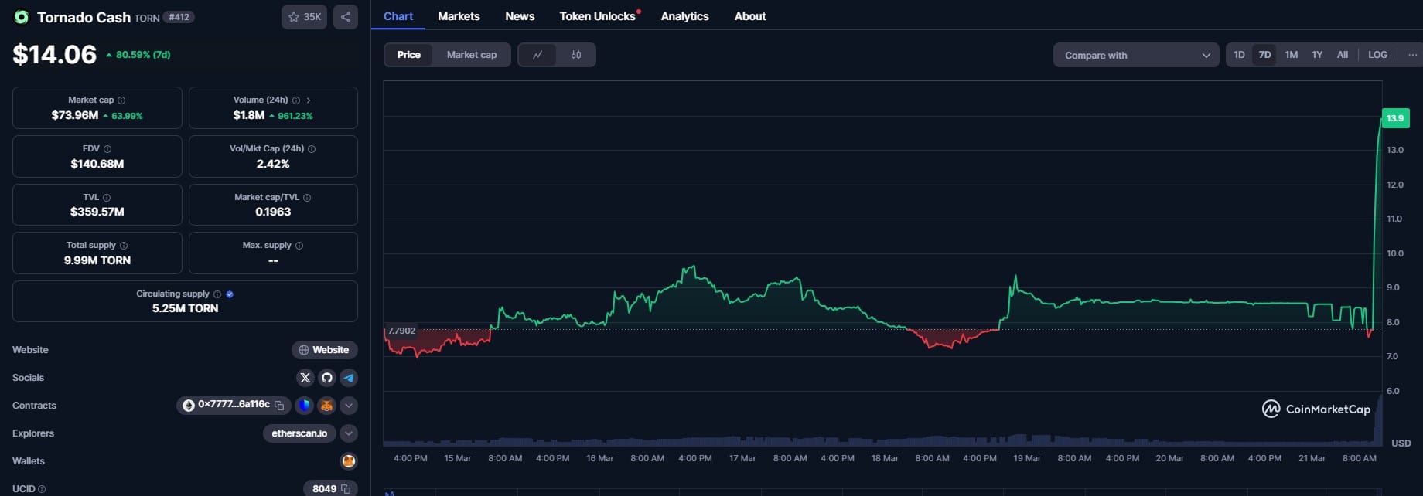This screenshot has width=1423, height=496.
Task: Click the MetaMask fox icon in Contracts
Action: tap(327, 406)
